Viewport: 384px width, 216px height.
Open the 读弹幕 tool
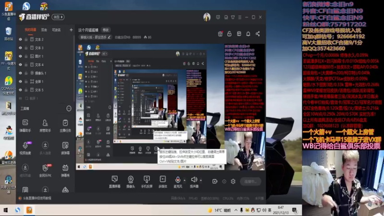(65, 148)
